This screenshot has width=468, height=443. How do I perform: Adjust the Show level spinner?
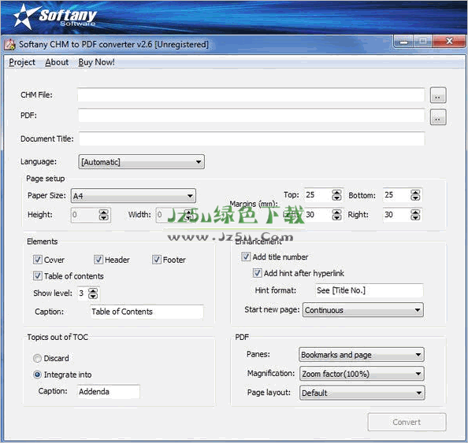pos(93,293)
